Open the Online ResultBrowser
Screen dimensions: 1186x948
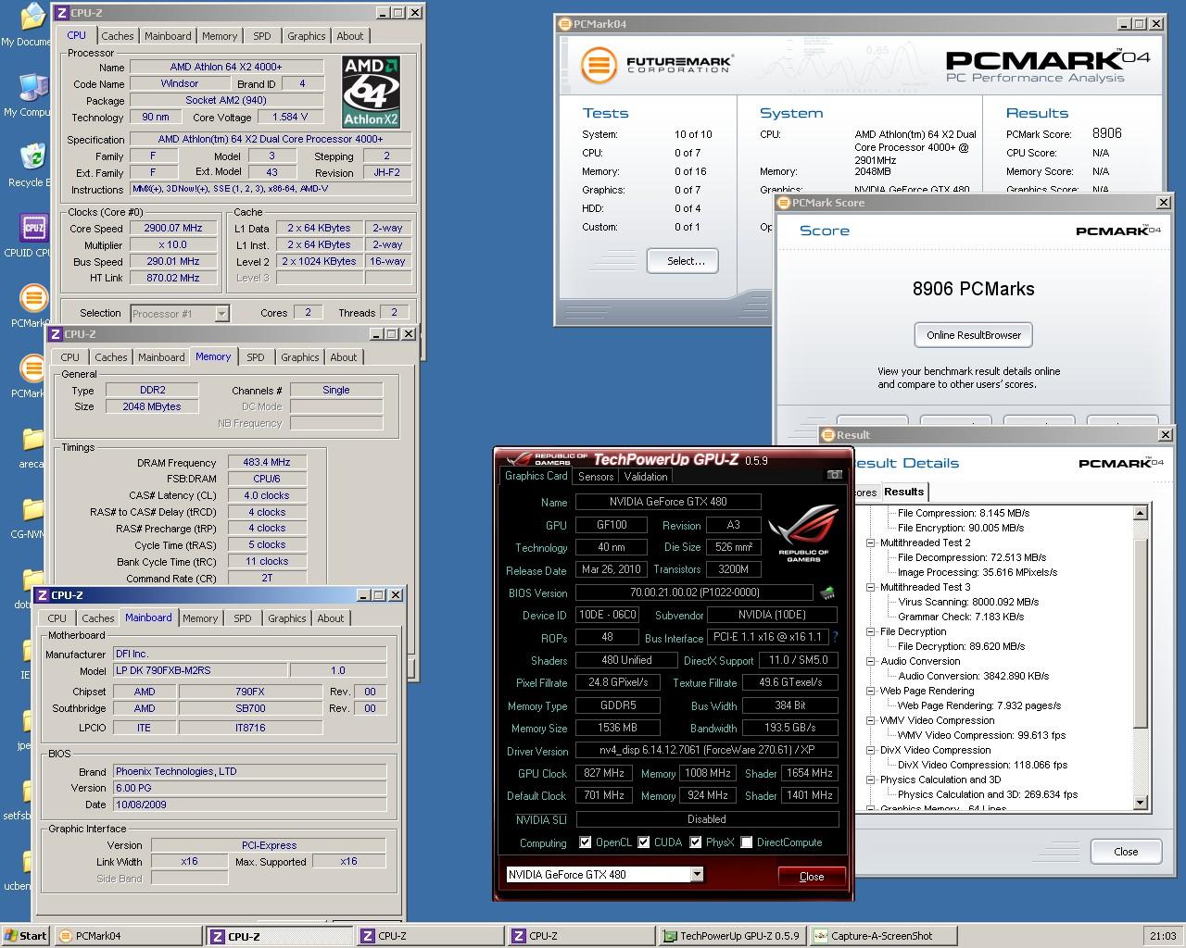point(974,335)
